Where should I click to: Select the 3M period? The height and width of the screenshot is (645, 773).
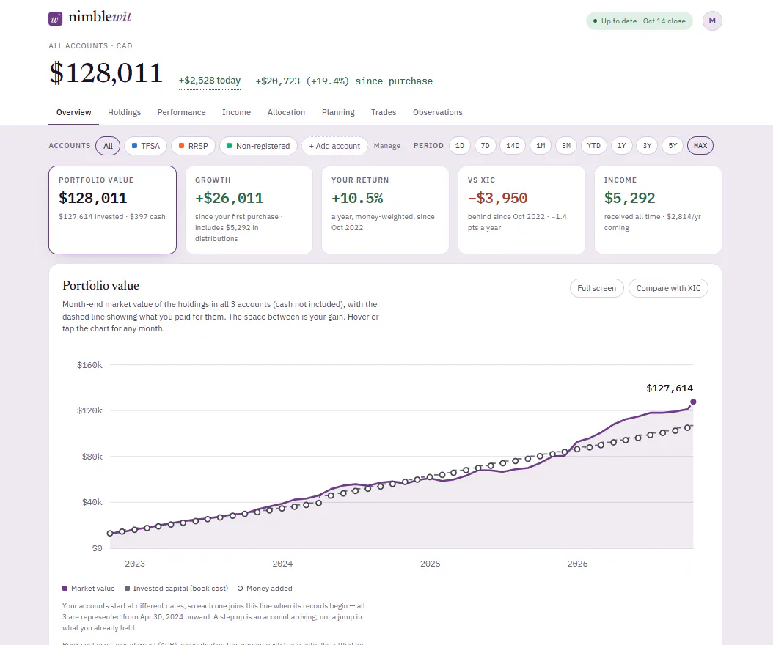pyautogui.click(x=566, y=146)
